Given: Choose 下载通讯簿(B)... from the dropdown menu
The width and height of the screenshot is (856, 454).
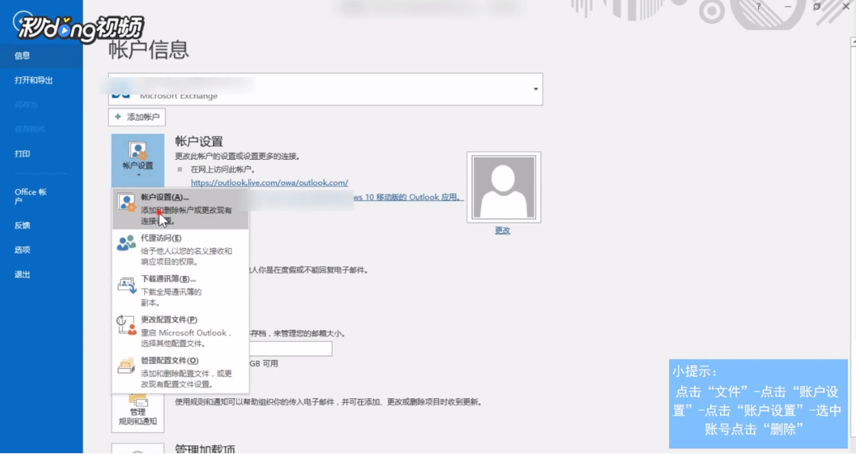Looking at the screenshot, I should tap(180, 291).
